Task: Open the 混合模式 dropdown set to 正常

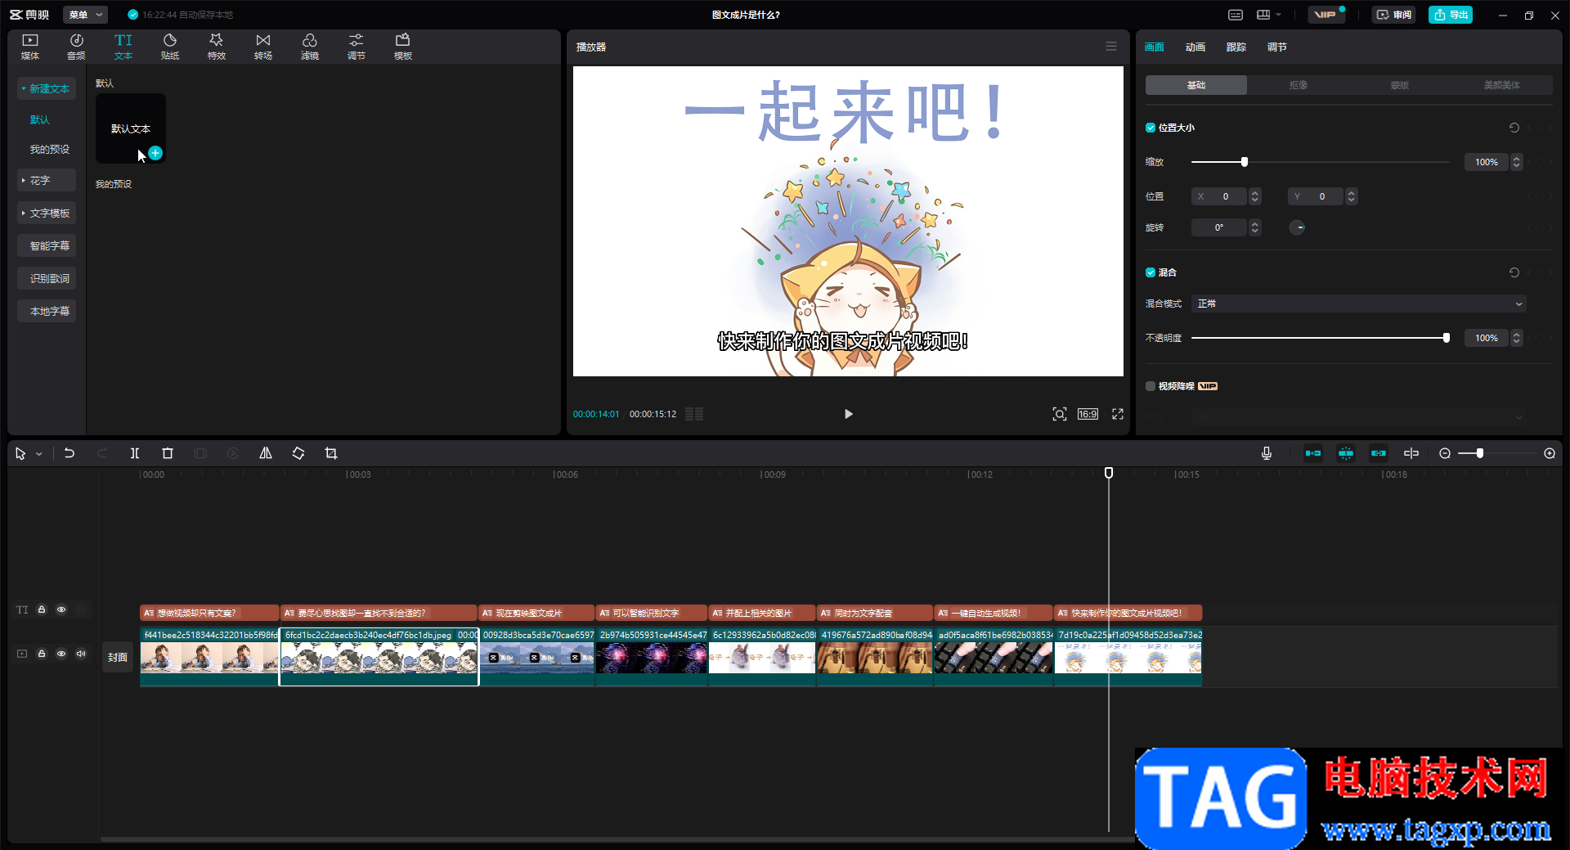Action: click(x=1359, y=304)
